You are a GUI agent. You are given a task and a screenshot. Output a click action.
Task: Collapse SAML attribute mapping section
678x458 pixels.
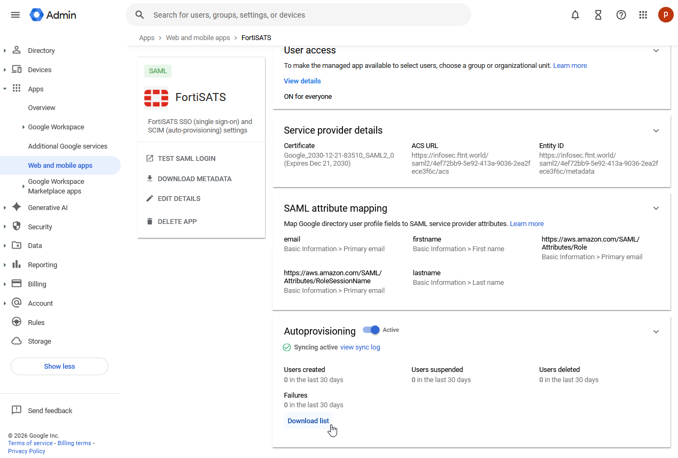tap(656, 208)
